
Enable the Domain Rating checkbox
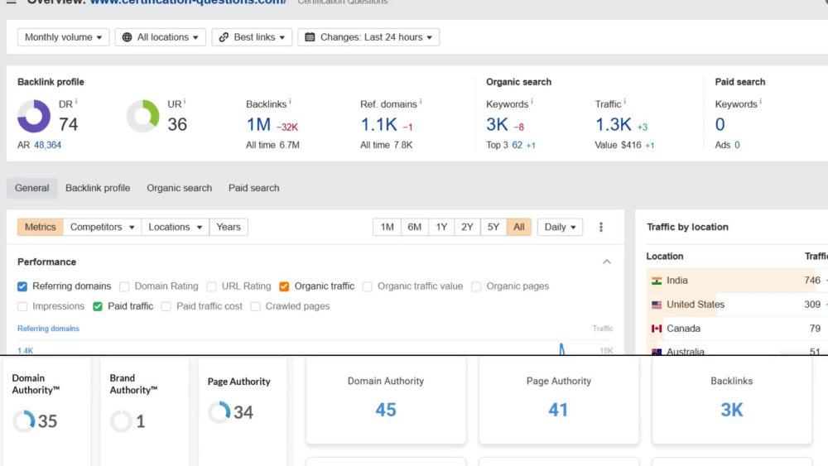tap(124, 286)
